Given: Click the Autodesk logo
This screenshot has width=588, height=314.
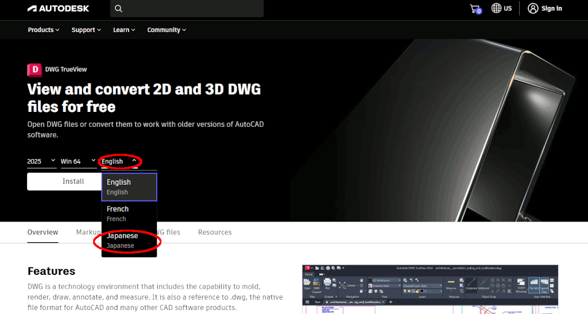Looking at the screenshot, I should pos(58,8).
